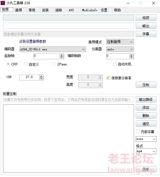The height and width of the screenshot is (177, 160).
Task: Expand the mp4 格式 dropdown
Action: click(146, 151)
